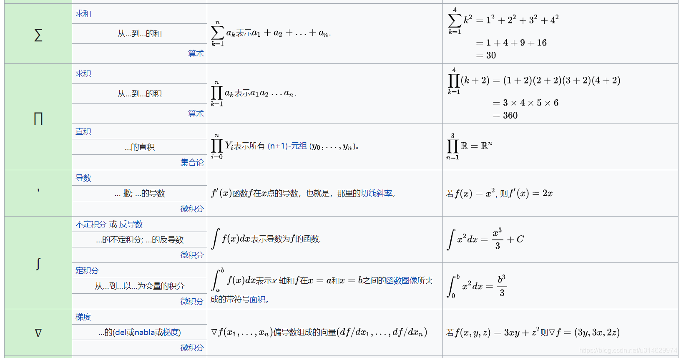Click 算术 link in the 求和 row
This screenshot has width=681, height=358.
[196, 53]
